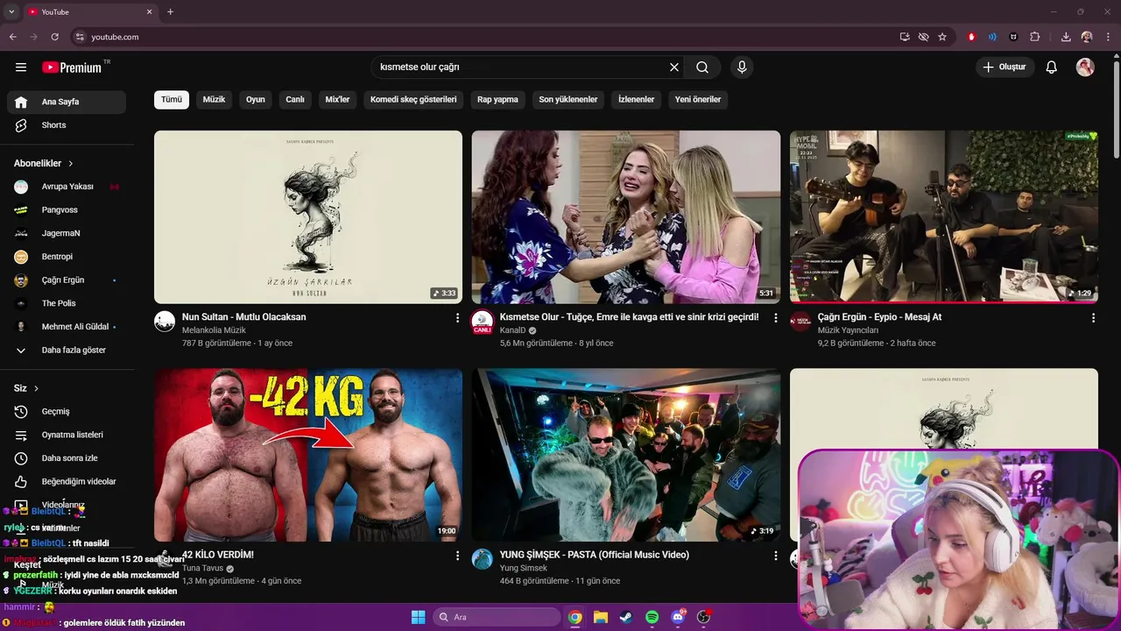
Task: Open the Chrome extensions puzzle icon
Action: [x=1035, y=37]
